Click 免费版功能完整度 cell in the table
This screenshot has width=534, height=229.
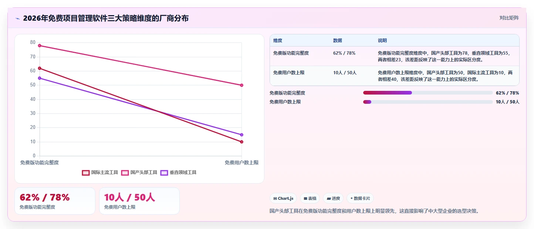tap(291, 53)
